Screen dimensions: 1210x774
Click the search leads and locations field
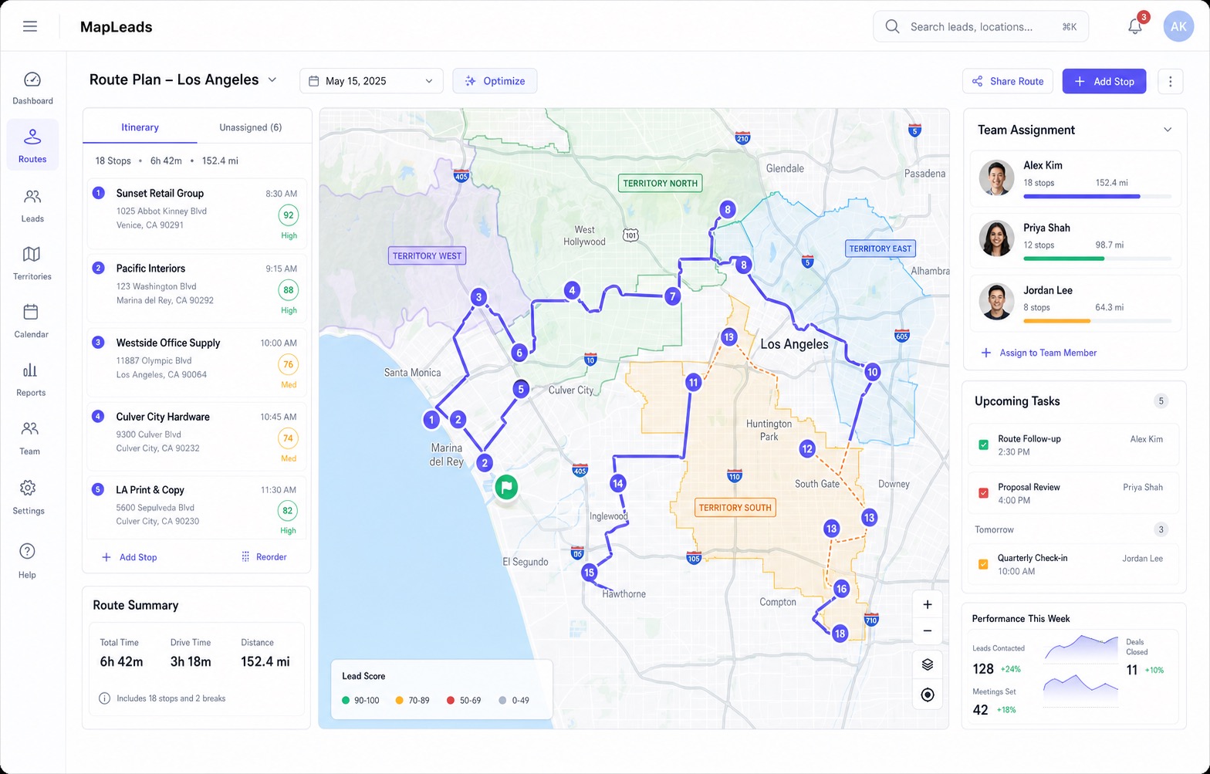[981, 26]
